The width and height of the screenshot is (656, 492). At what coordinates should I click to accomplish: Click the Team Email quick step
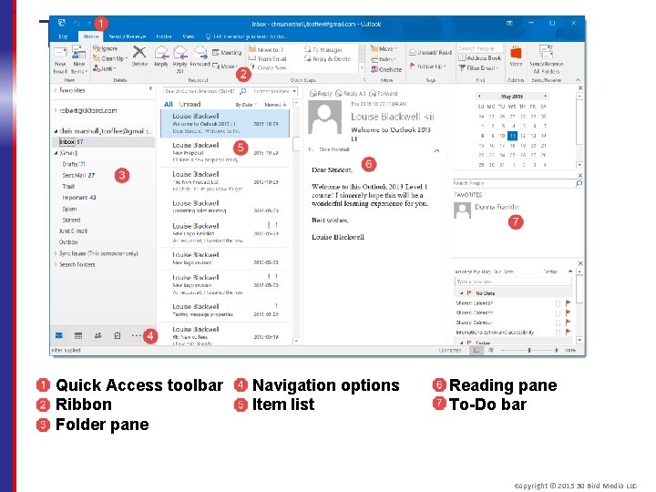pyautogui.click(x=268, y=59)
